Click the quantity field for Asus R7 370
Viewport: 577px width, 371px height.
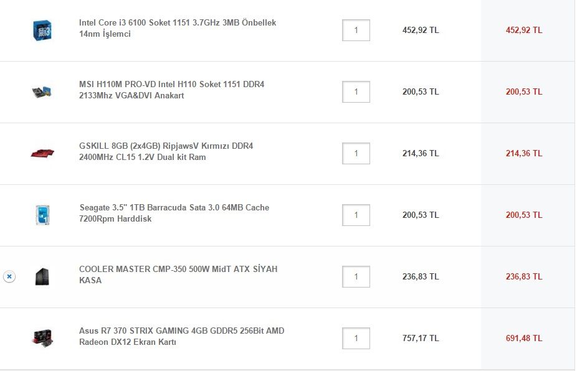pos(356,338)
